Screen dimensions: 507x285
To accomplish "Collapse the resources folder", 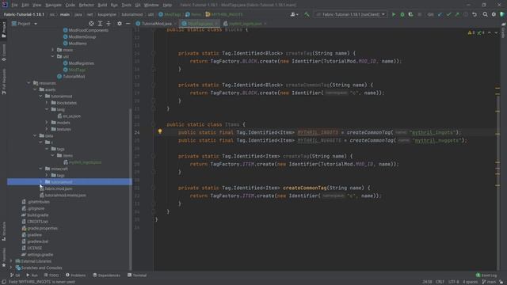I will tap(29, 83).
